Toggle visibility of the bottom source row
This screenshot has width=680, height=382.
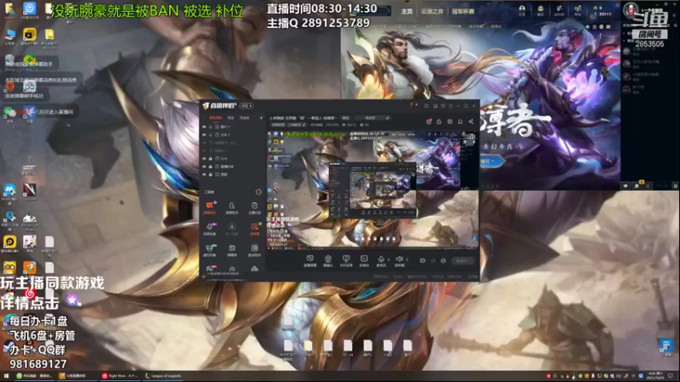coord(204,175)
